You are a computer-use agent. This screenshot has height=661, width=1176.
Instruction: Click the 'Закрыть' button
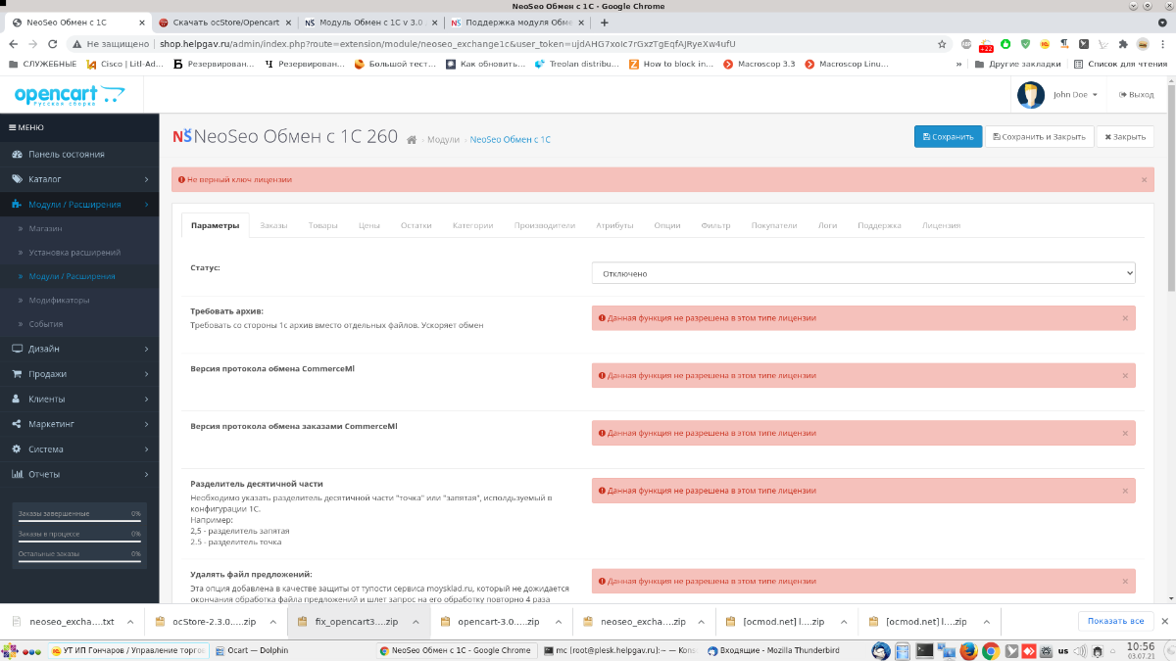click(1125, 137)
